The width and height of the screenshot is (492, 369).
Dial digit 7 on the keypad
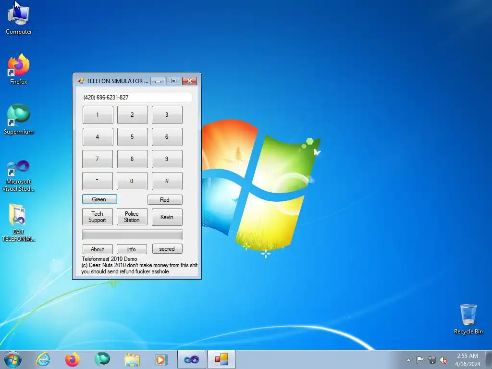pyautogui.click(x=97, y=159)
